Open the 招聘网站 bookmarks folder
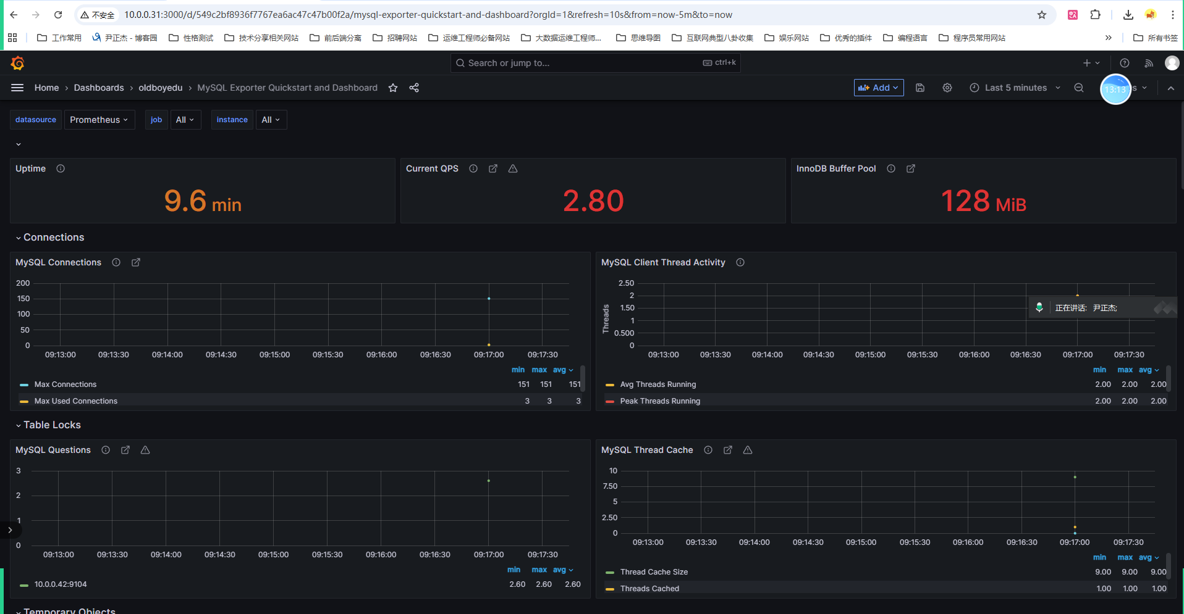 395,38
